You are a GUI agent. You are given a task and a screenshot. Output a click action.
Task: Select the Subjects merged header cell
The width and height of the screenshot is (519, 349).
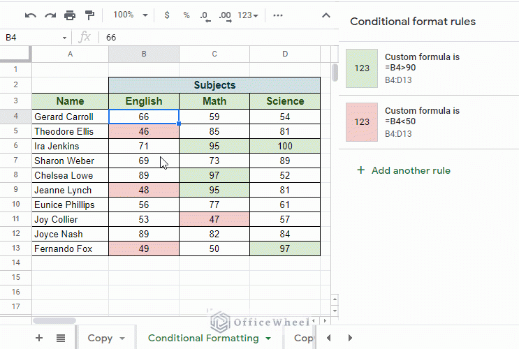pyautogui.click(x=214, y=85)
